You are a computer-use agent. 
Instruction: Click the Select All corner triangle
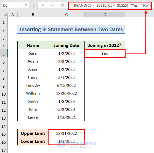[5, 15]
